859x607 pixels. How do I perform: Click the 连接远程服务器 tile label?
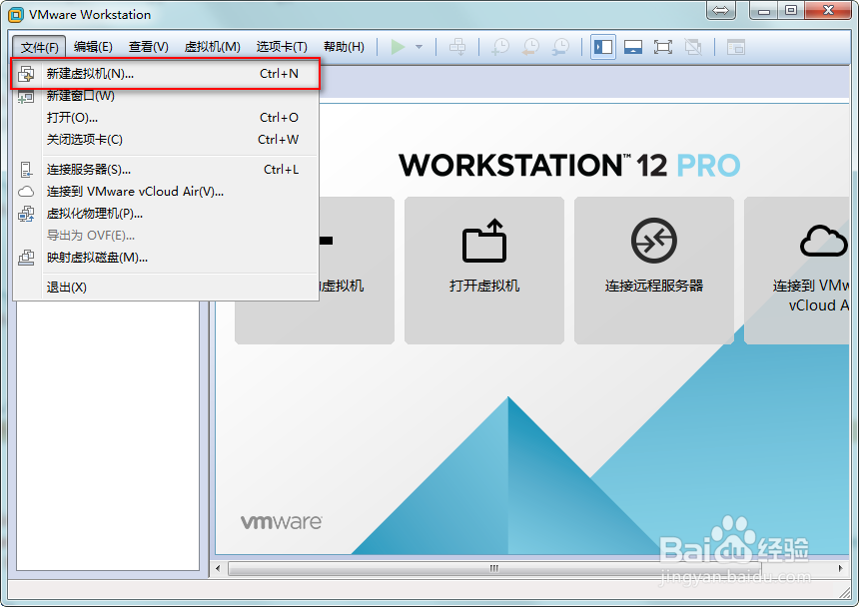pyautogui.click(x=653, y=286)
